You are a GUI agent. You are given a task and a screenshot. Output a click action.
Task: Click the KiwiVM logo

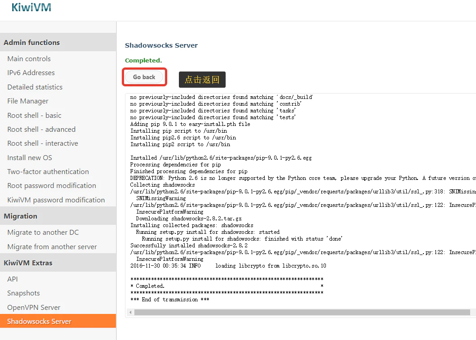(x=31, y=7)
